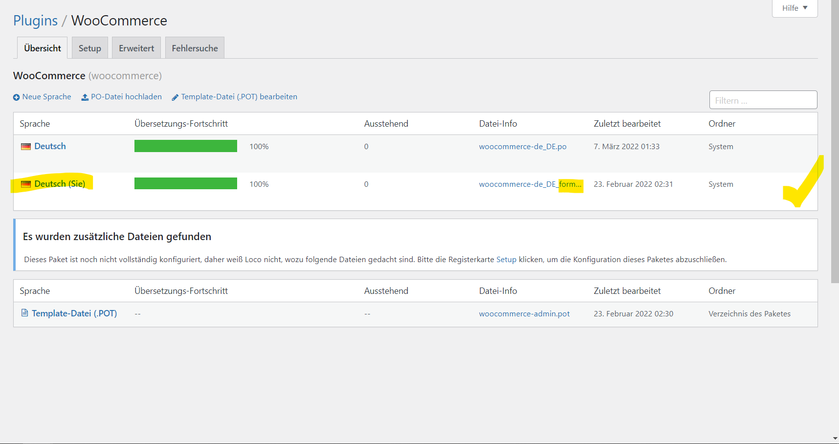Image resolution: width=839 pixels, height=444 pixels.
Task: Sort first table by Zuletzt bearbeitet
Action: click(627, 124)
